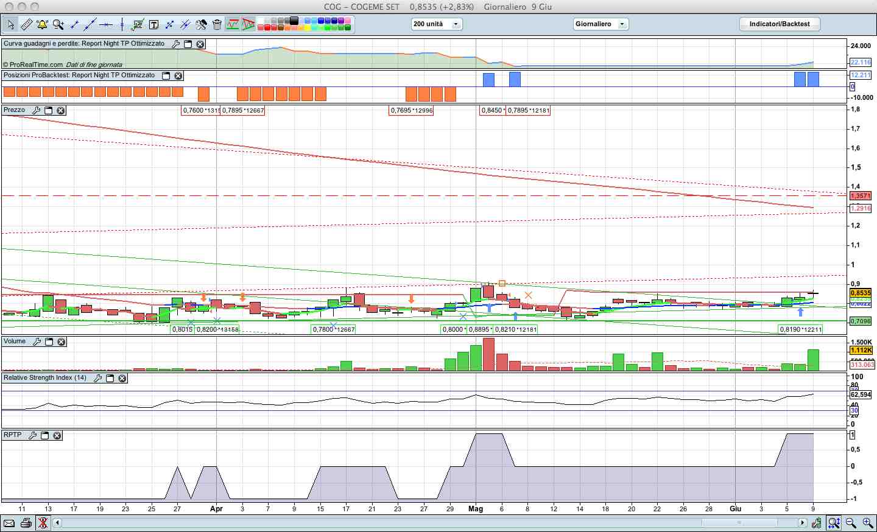The image size is (877, 532).
Task: Toggle the red triangle pattern display
Action: (248, 24)
